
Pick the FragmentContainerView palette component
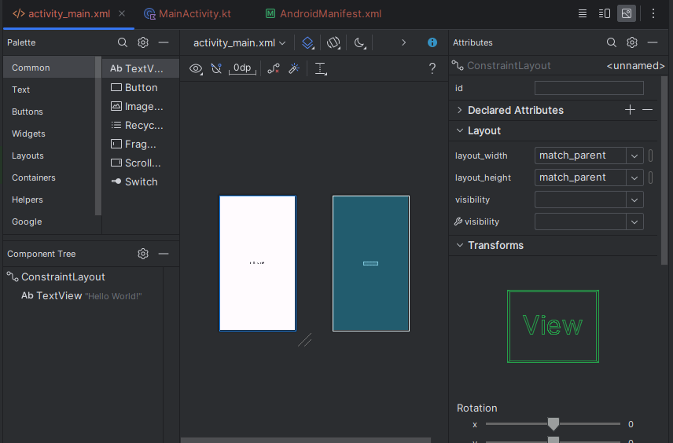pyautogui.click(x=141, y=144)
